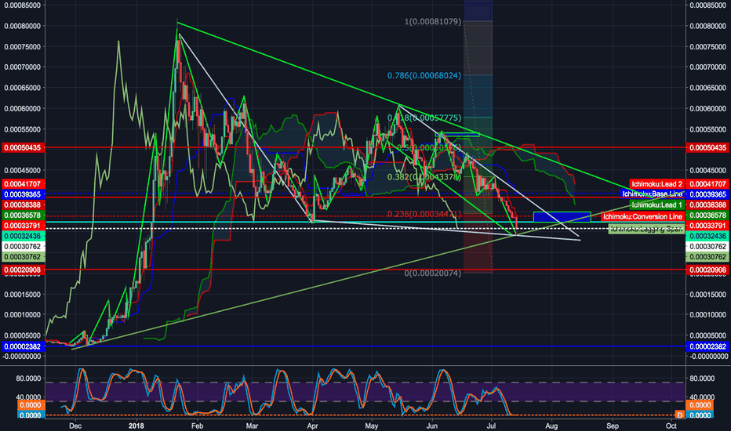Click the Fibonacci 0(0.00020074) label

click(x=433, y=273)
